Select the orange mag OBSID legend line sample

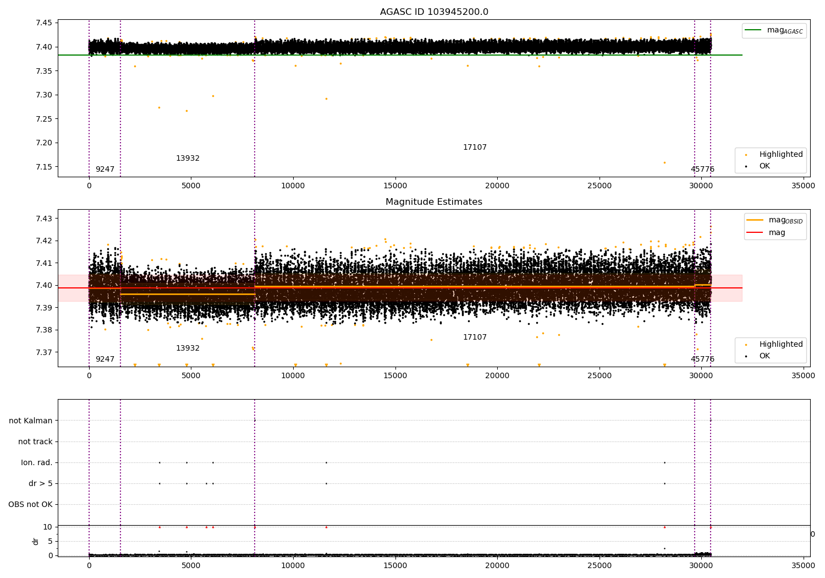755,220
